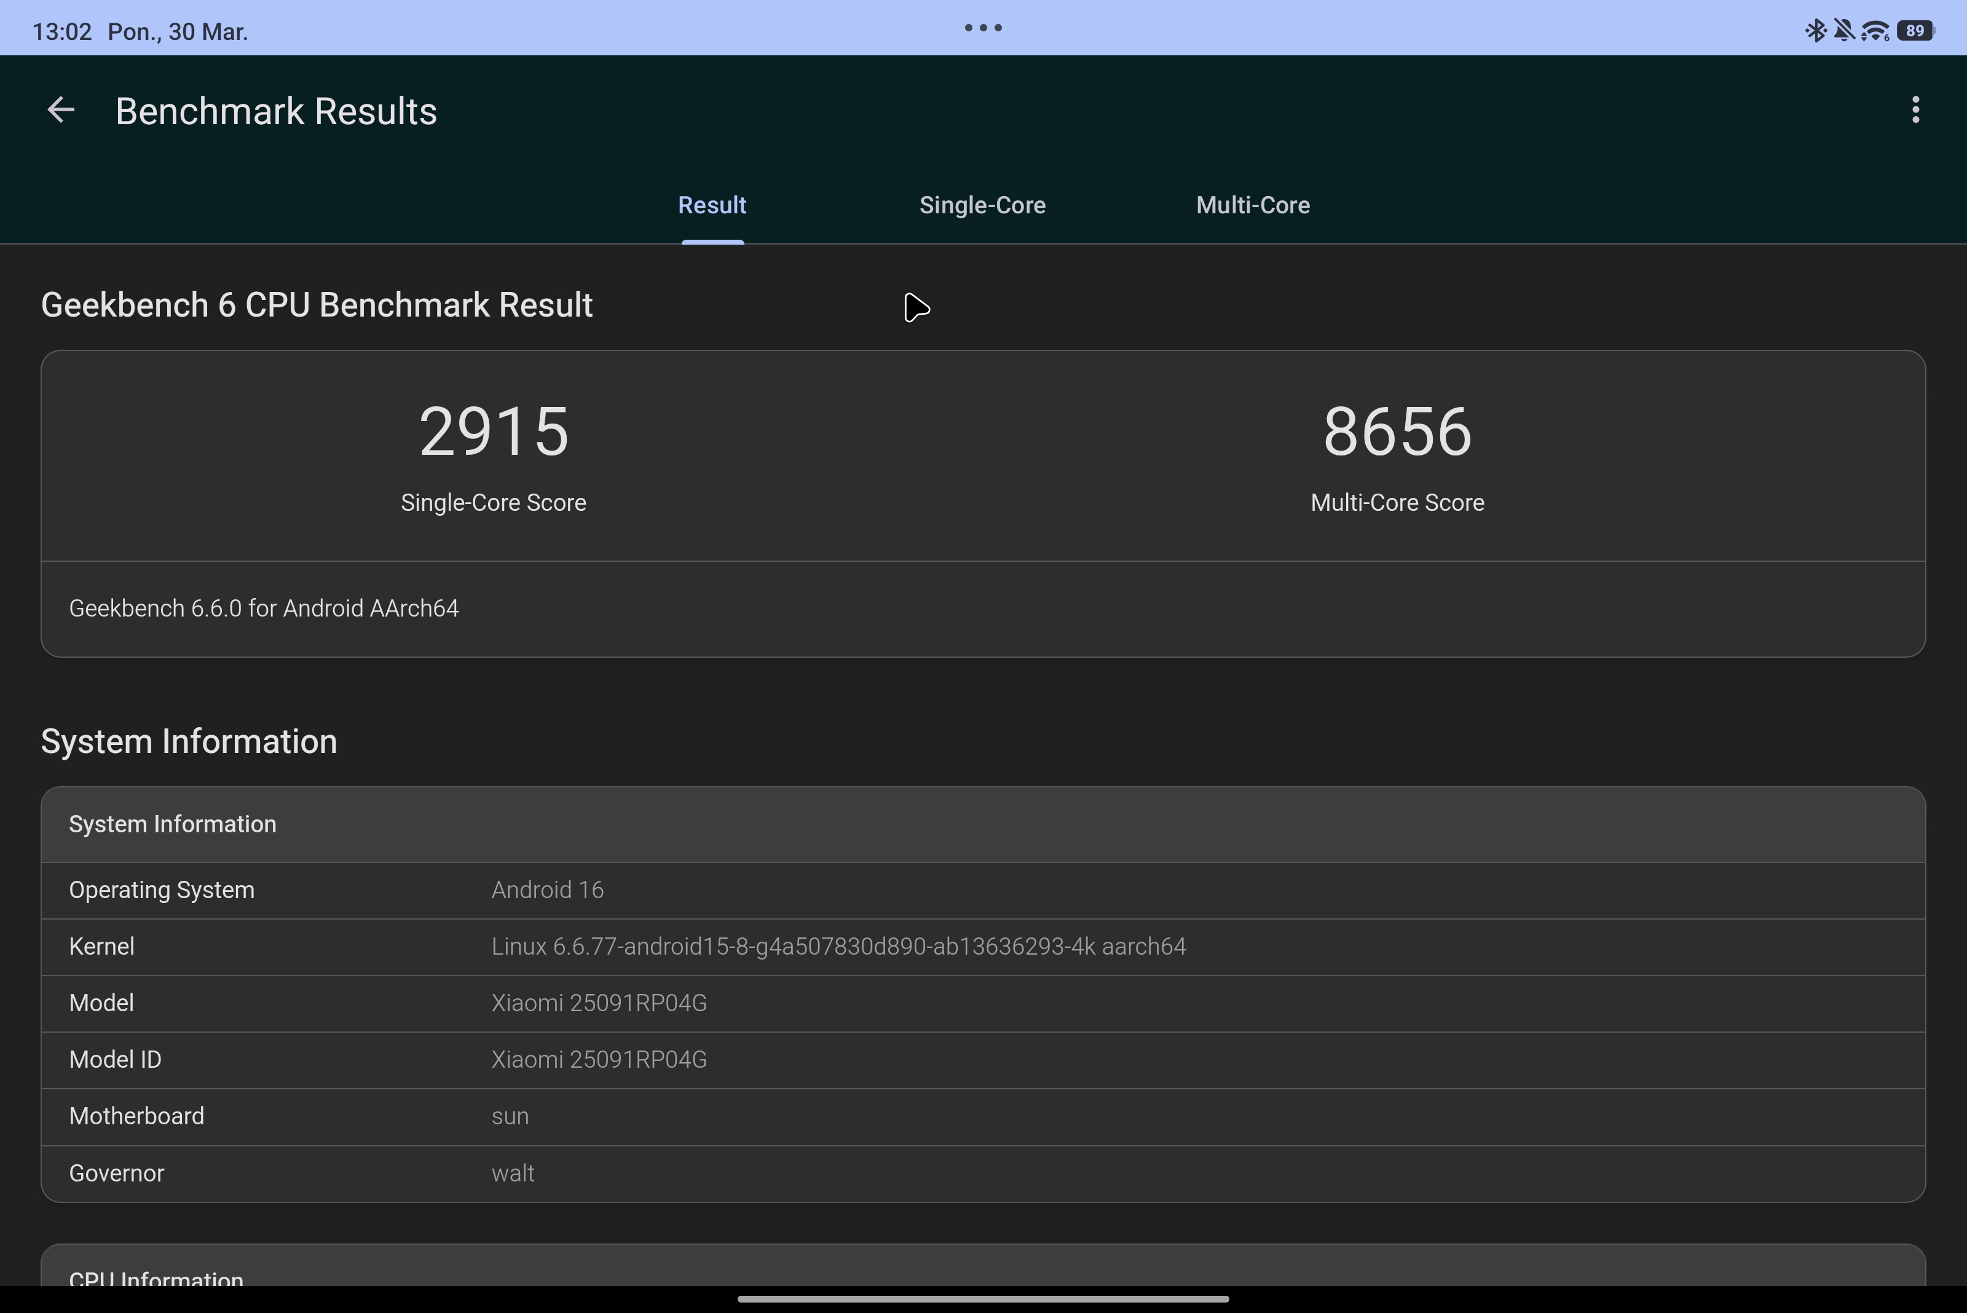This screenshot has width=1967, height=1313.
Task: Tap the Operating System Android 16 row
Action: 983,890
